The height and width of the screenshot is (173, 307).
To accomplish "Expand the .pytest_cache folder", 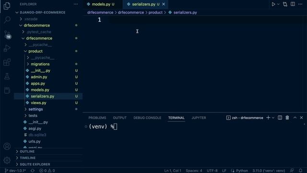I will click(x=39, y=32).
